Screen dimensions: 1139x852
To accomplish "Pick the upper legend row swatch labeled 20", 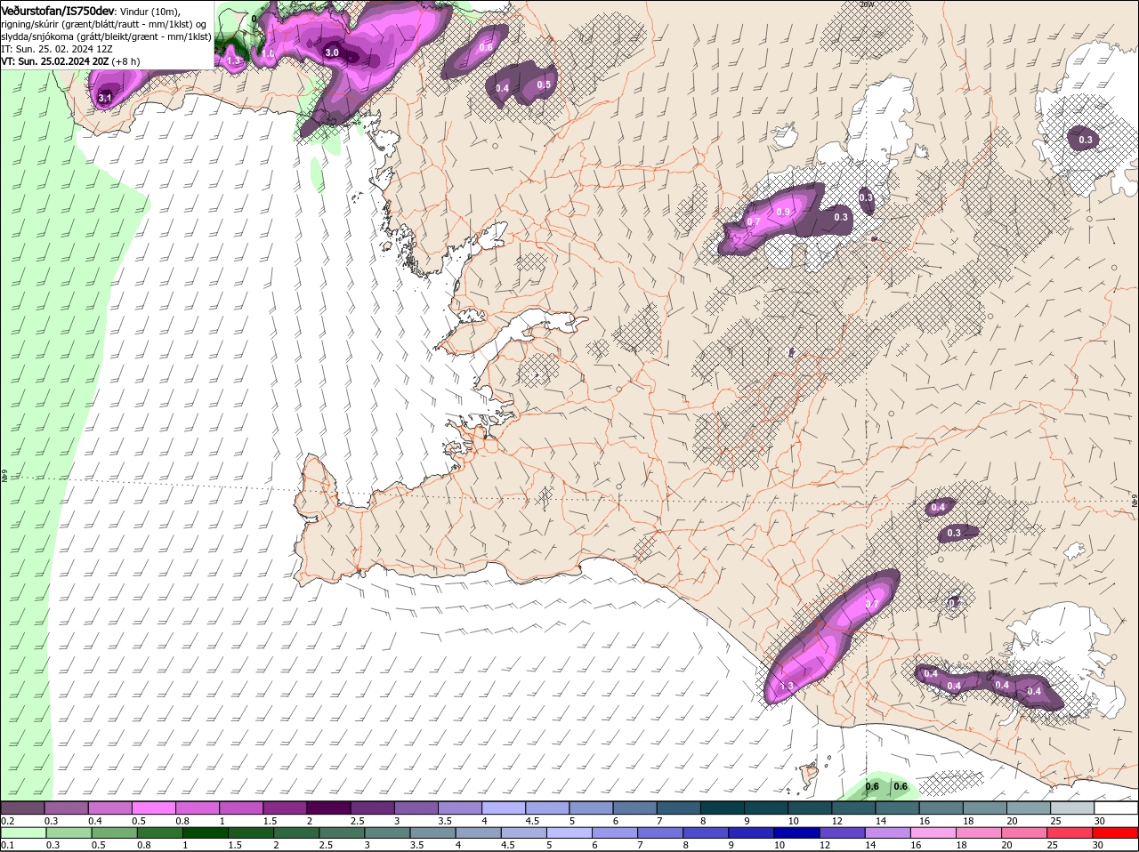I will (x=1029, y=808).
